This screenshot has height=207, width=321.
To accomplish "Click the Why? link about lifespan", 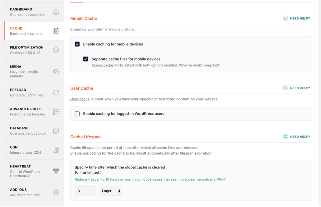I will [x=221, y=179].
